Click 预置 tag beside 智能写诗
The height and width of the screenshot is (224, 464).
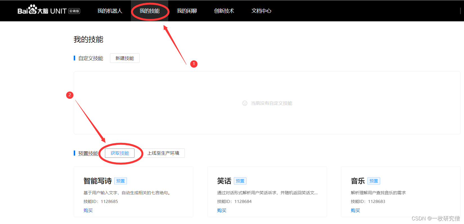(121, 181)
